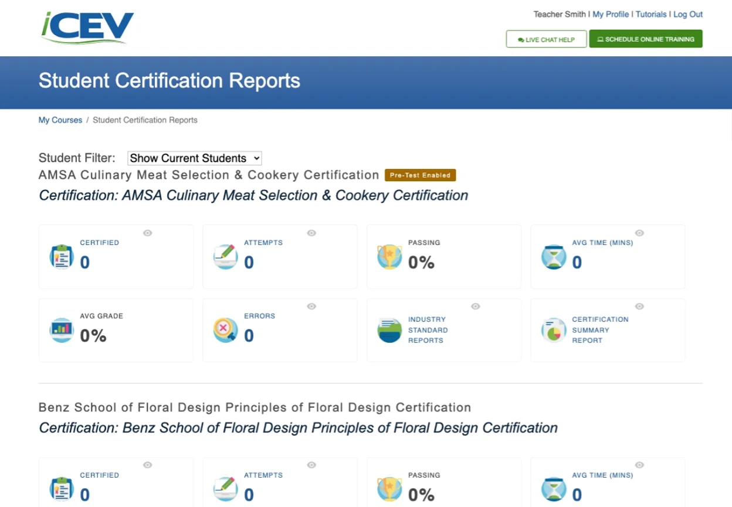Open the Student Filter dropdown
The height and width of the screenshot is (507, 732).
pyautogui.click(x=194, y=158)
